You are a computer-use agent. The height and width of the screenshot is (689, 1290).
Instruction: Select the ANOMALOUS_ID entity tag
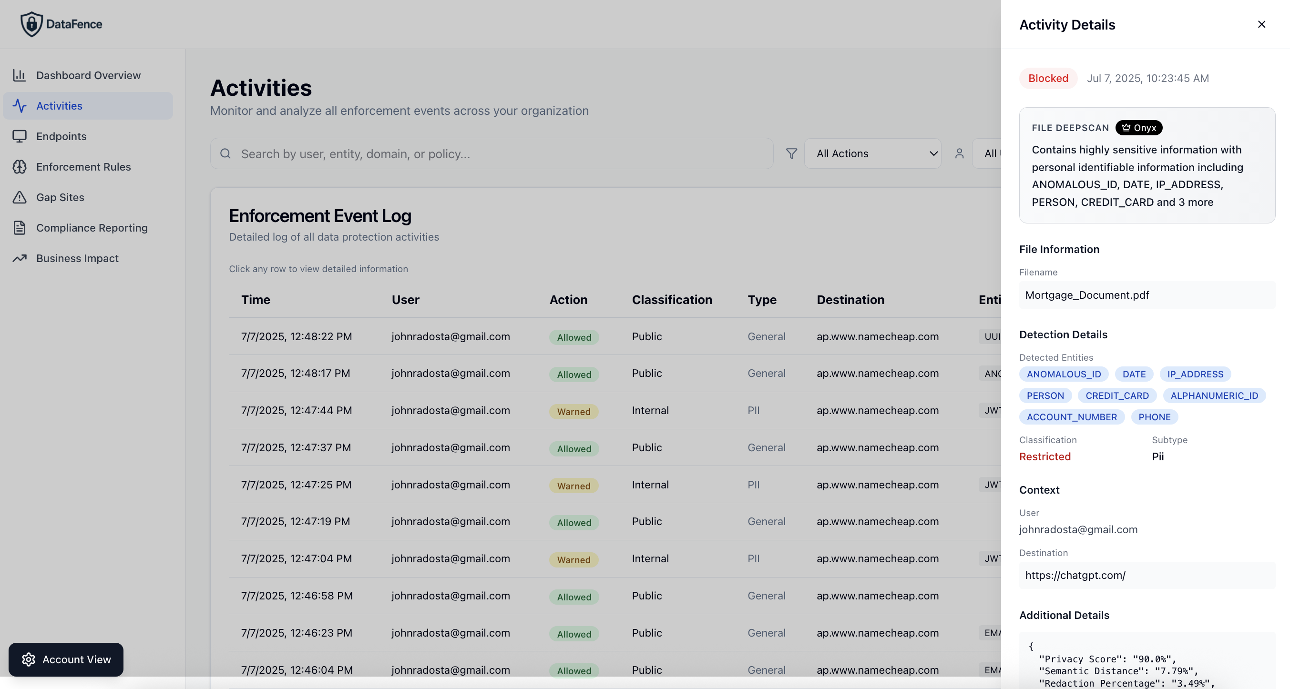(x=1064, y=374)
